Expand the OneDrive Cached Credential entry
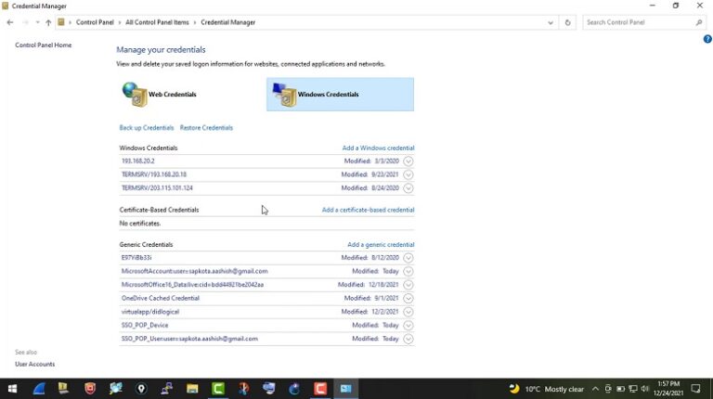This screenshot has height=399, width=713. 408,299
